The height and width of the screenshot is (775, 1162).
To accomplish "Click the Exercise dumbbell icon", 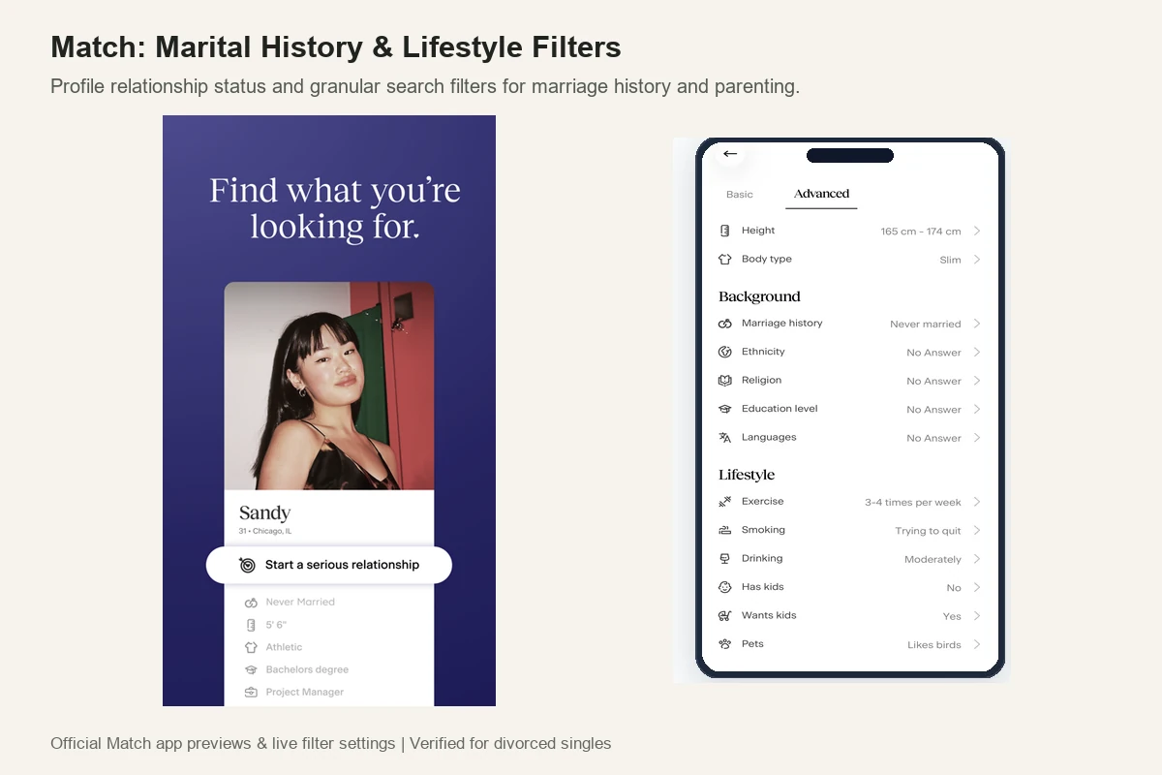I will tap(724, 502).
